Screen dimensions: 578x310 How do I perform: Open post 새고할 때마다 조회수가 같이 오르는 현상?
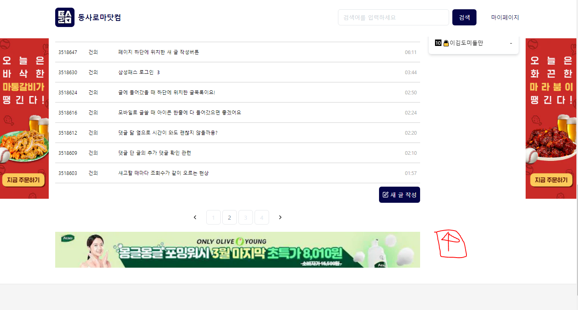tap(164, 173)
